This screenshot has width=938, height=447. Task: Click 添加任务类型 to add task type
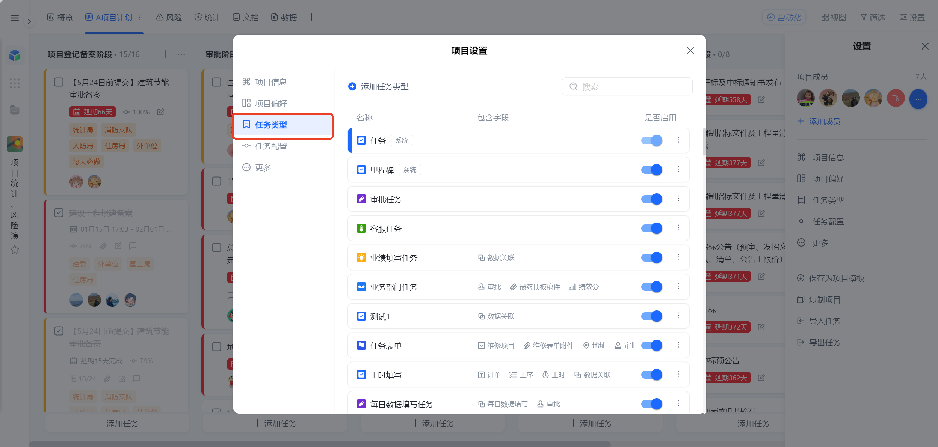[x=378, y=87]
